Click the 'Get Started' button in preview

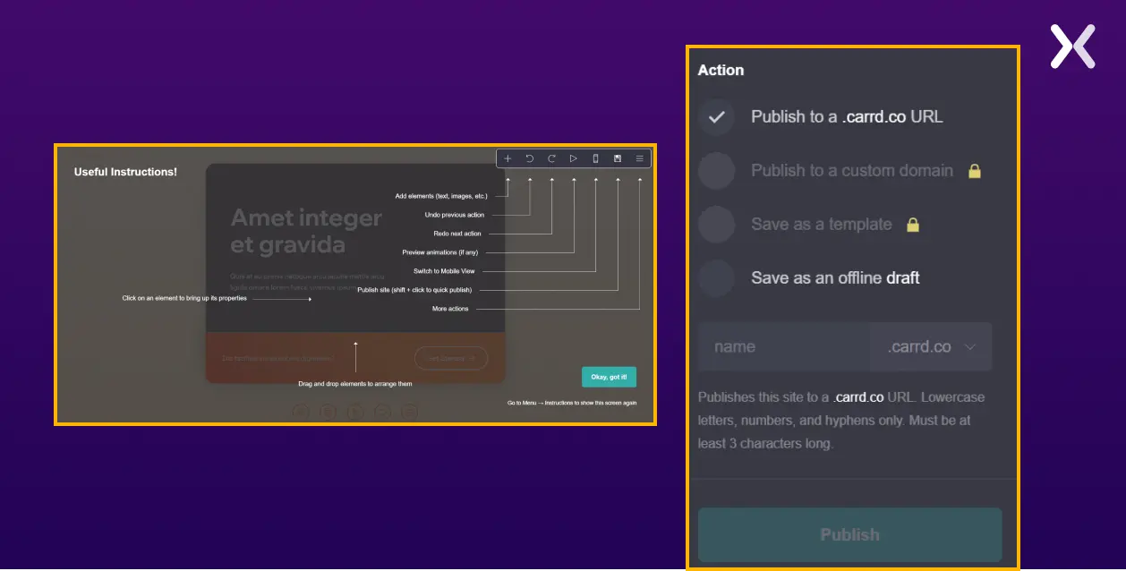tap(450, 358)
